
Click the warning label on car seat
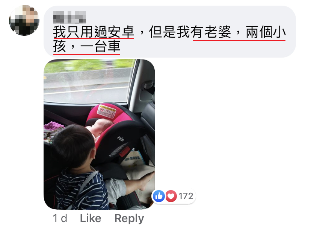[x=107, y=111]
